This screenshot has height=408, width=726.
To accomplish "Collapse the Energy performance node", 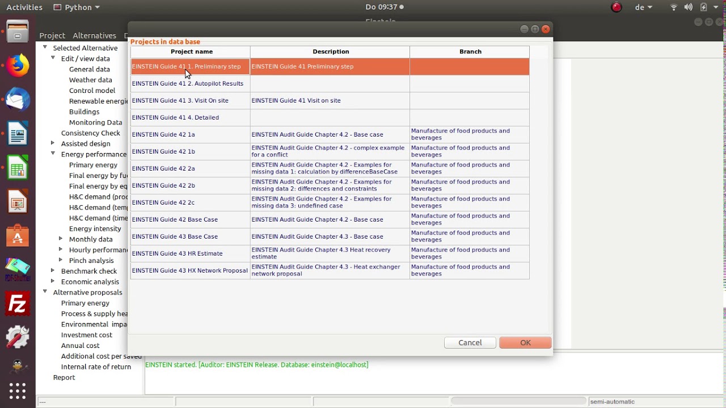I will [53, 154].
